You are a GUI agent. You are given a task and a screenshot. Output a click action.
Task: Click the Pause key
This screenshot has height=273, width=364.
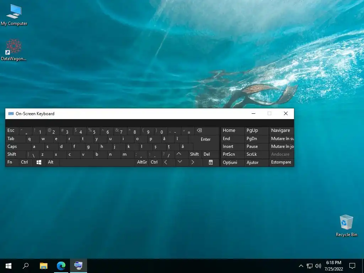tap(256, 146)
